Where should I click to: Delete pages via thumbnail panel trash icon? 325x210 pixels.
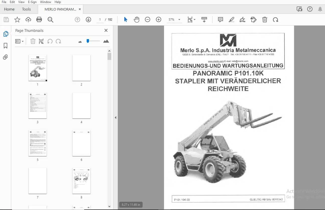tap(33, 41)
